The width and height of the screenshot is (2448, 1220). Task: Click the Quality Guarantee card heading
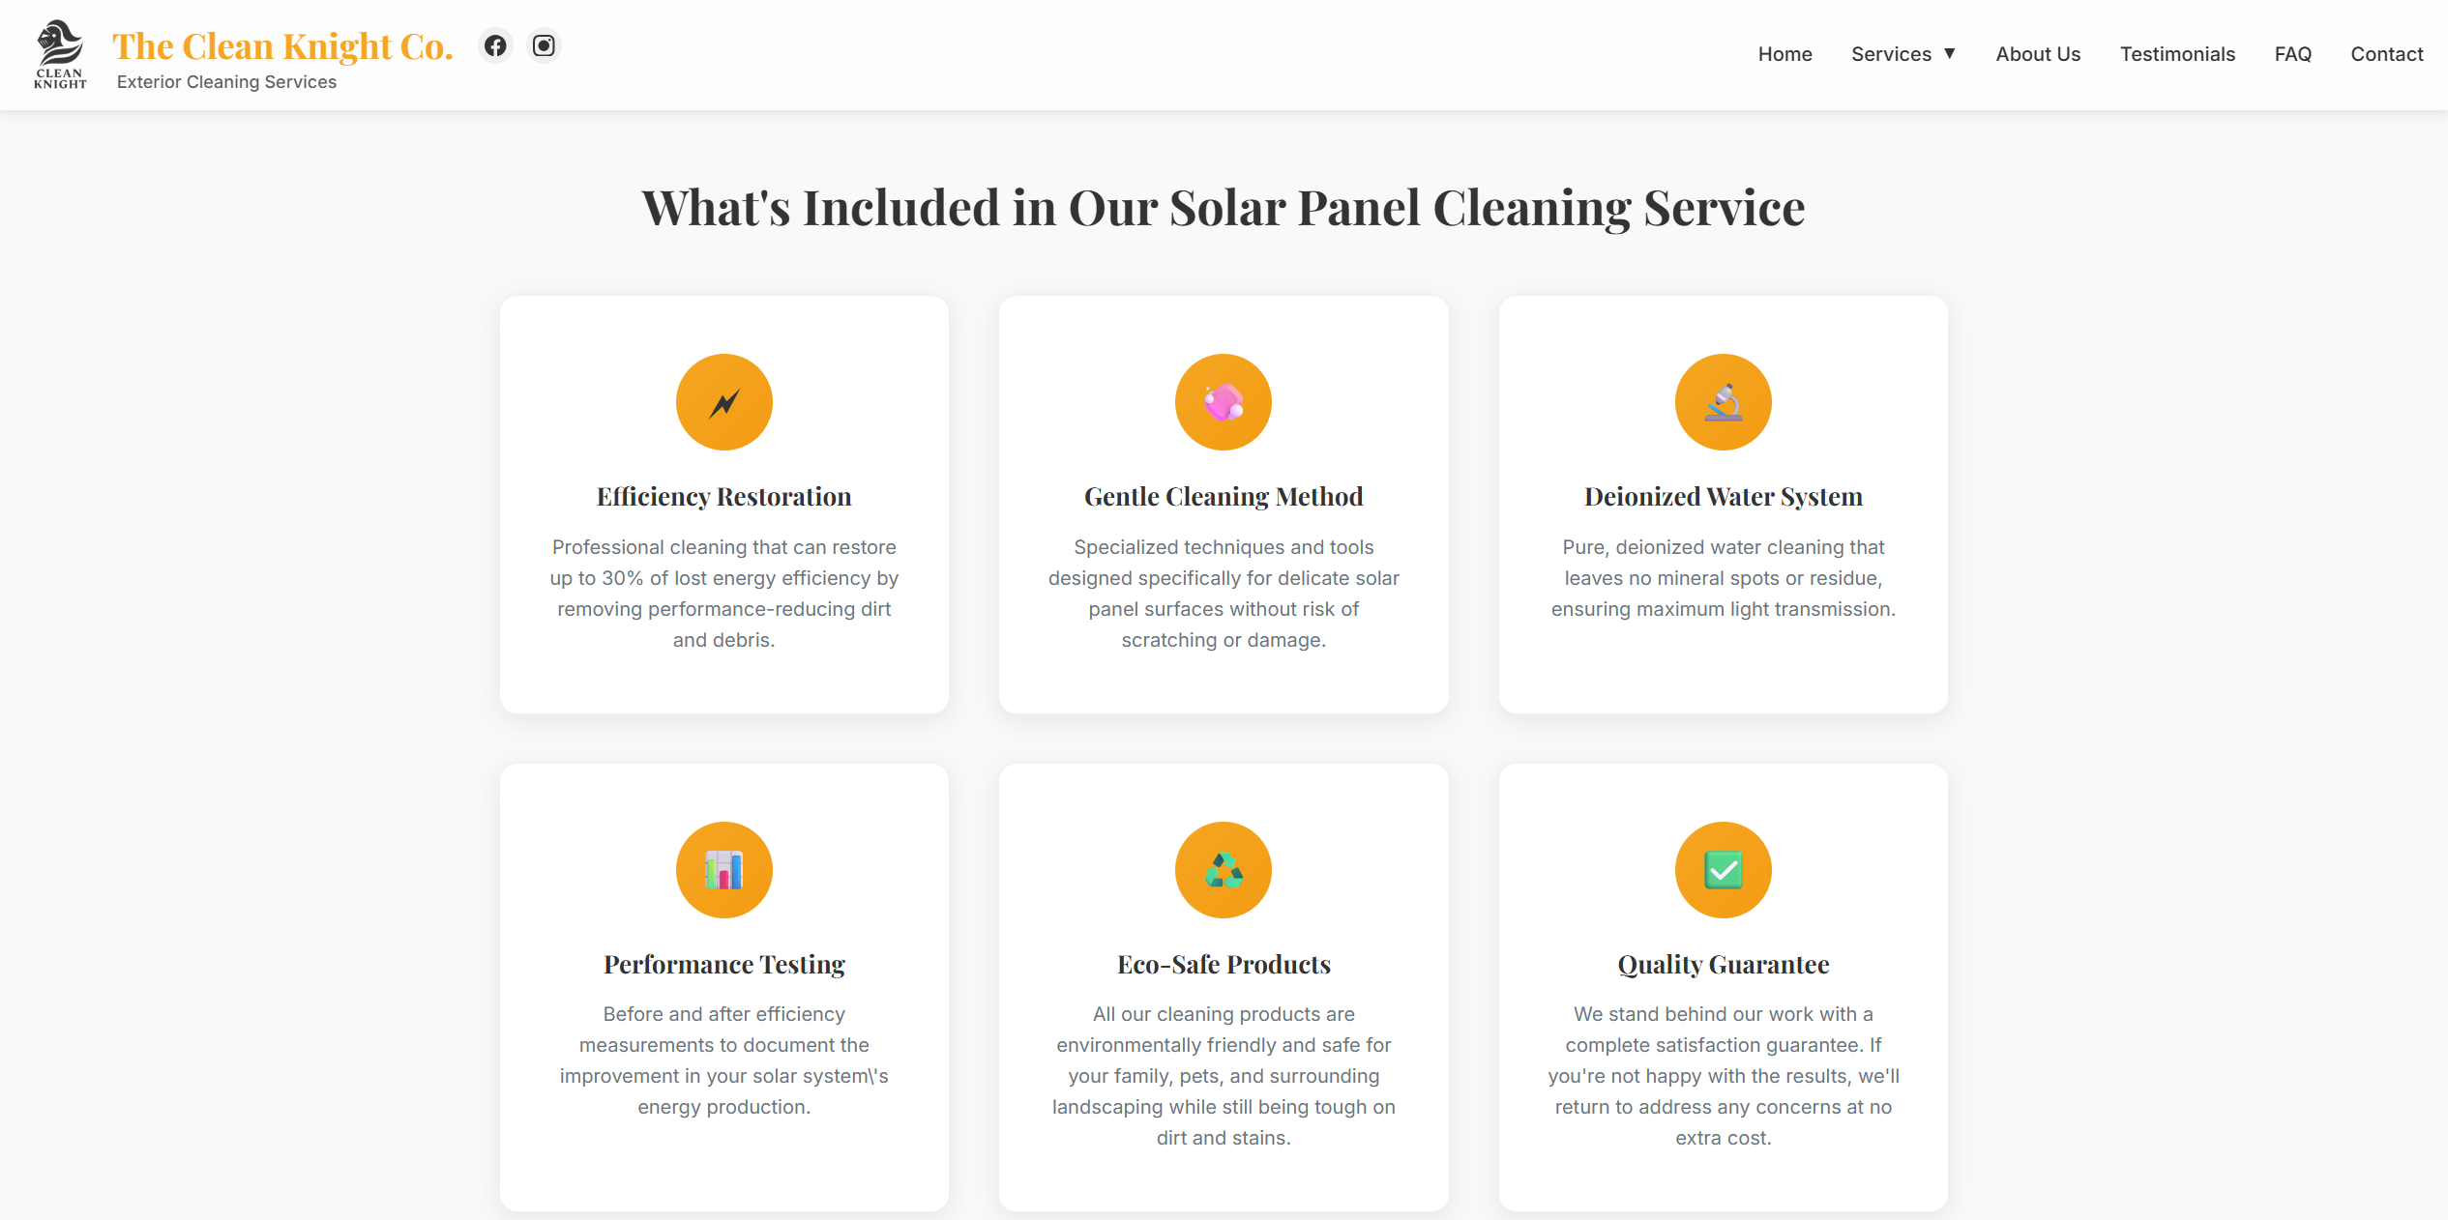click(x=1723, y=965)
